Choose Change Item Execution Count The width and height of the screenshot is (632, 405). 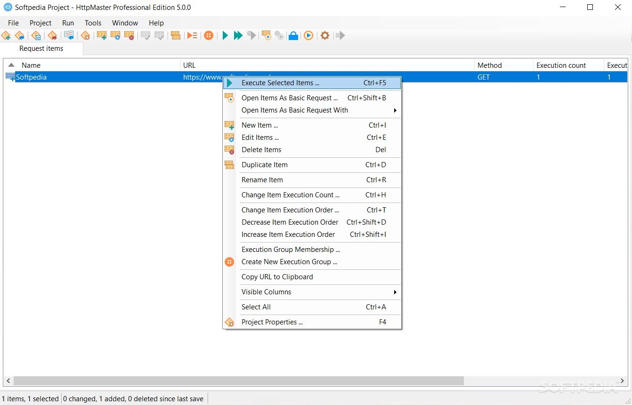point(312,195)
